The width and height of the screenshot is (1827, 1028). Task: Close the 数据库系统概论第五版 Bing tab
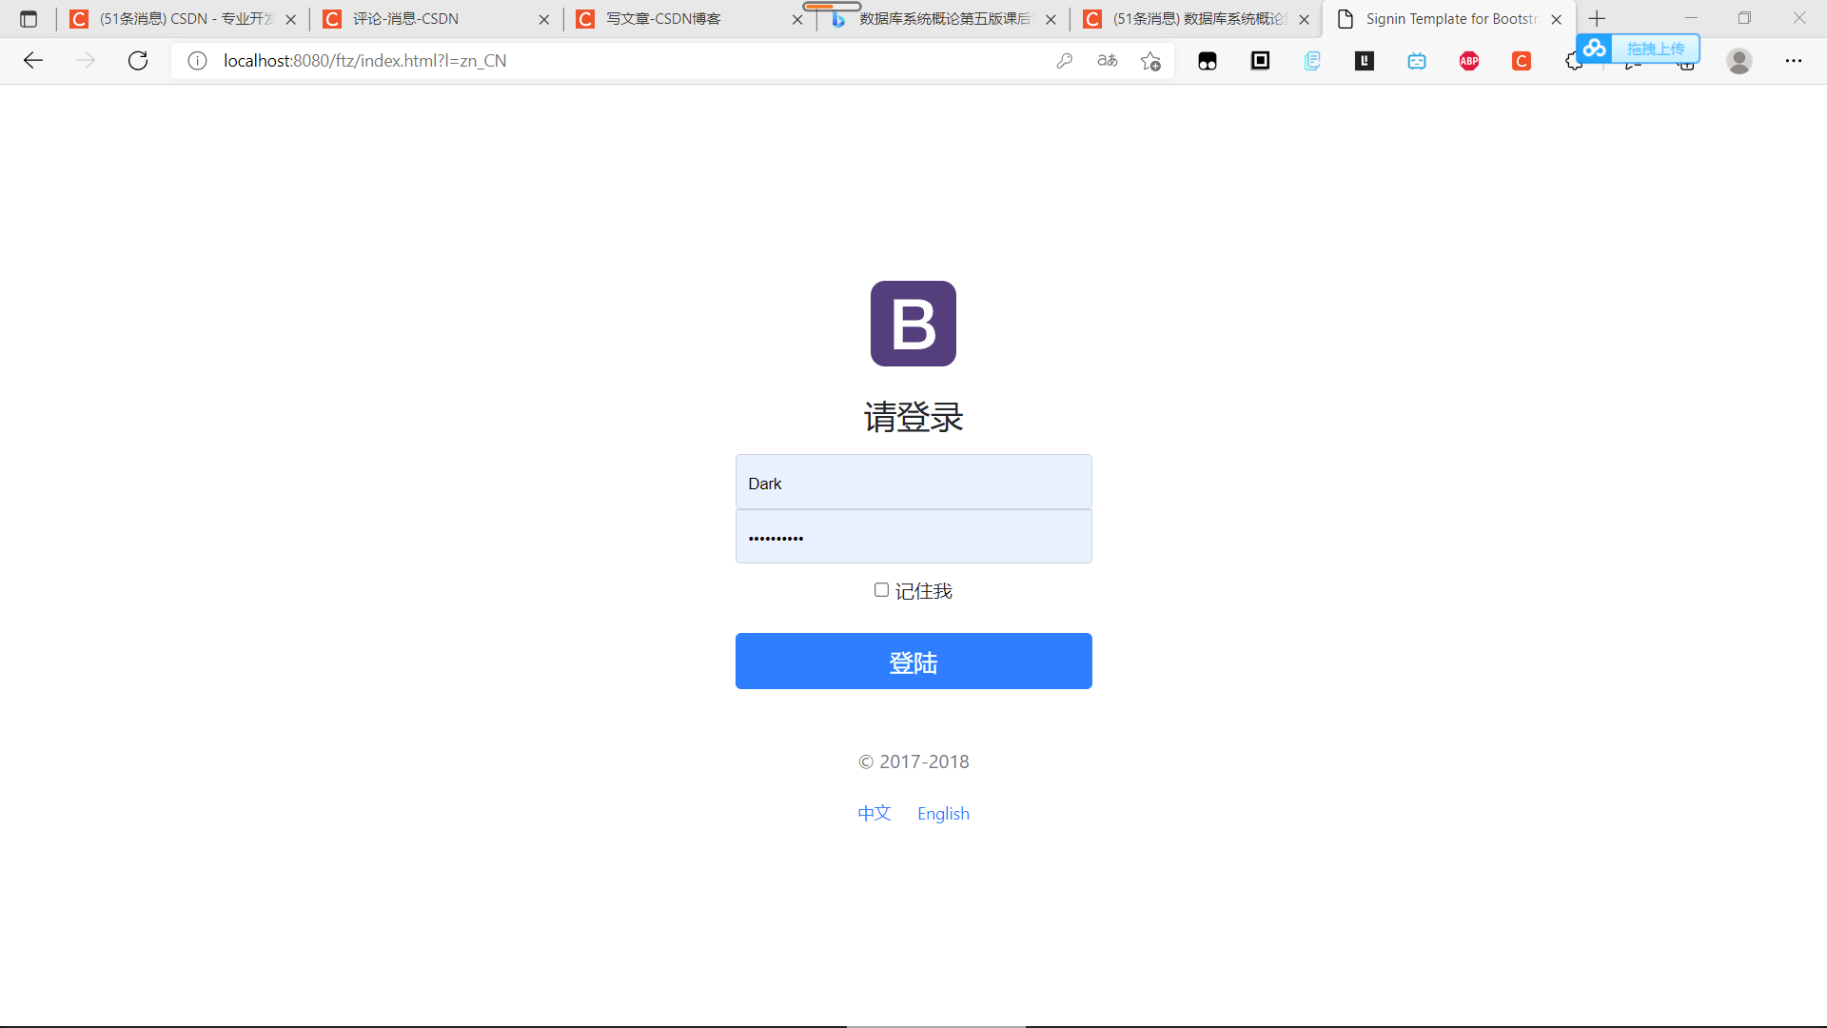(x=1051, y=19)
